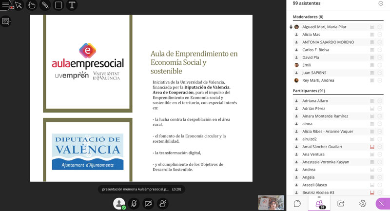
Task: Open the My Status profile button
Action: point(118,203)
